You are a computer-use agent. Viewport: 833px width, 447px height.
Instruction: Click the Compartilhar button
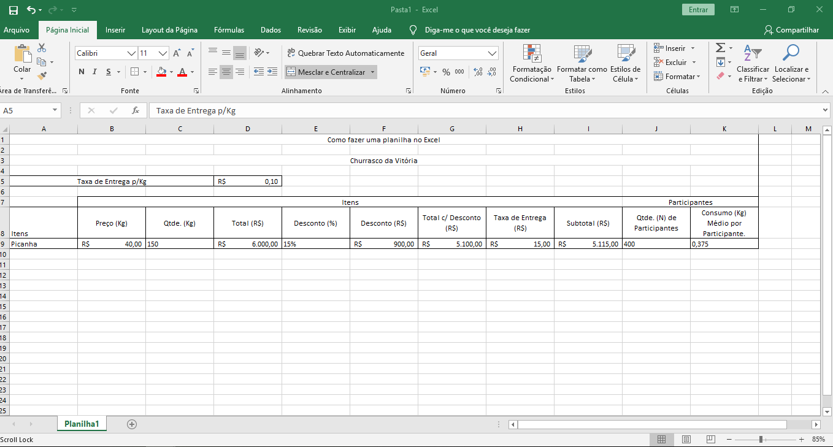coord(791,30)
